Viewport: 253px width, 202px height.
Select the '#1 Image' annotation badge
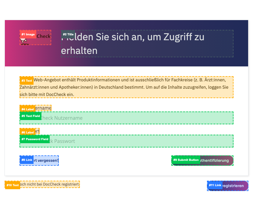point(28,34)
